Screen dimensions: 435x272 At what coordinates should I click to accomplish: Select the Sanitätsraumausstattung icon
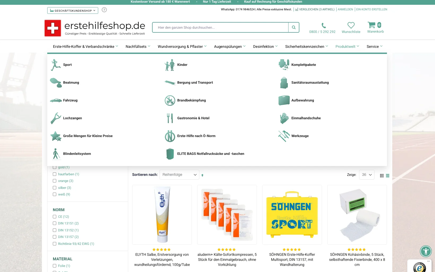(x=284, y=83)
